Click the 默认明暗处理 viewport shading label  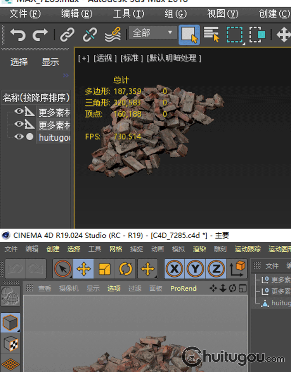173,58
